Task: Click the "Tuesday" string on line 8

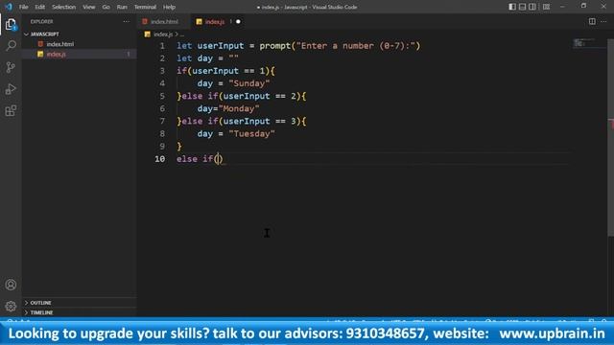Action: pos(251,133)
